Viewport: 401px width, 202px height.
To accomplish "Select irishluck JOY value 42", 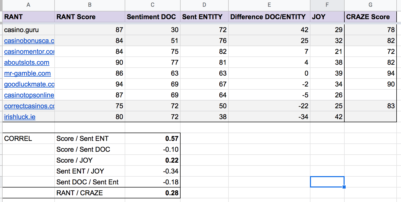I will 327,117.
